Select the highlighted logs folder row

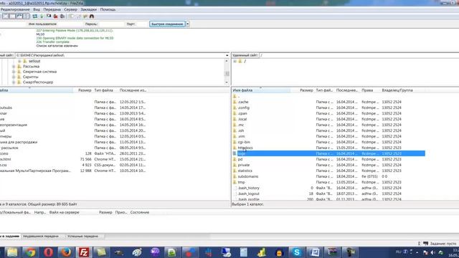[x=328, y=153]
